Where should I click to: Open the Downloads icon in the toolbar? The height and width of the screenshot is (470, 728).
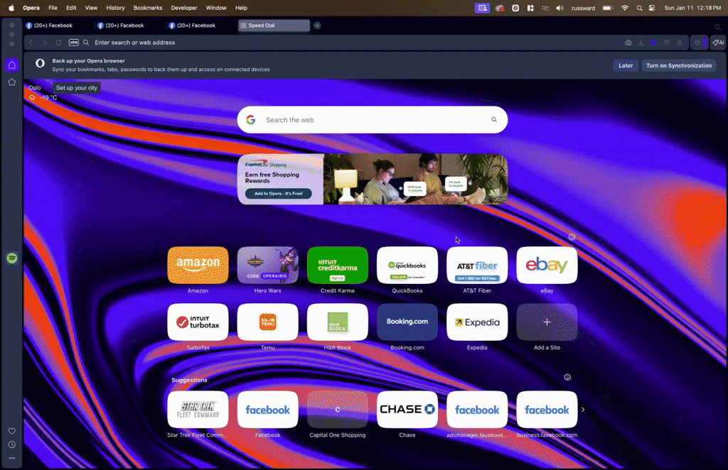[641, 43]
